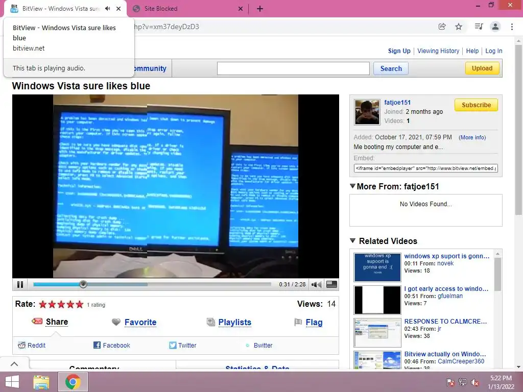This screenshot has width=523, height=392.
Task: Open the Windows Start menu
Action: (12, 382)
